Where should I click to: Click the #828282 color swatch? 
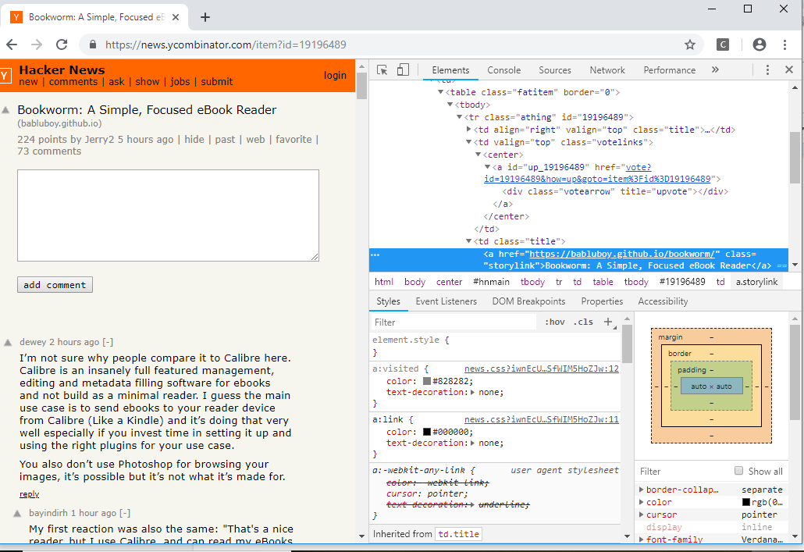point(427,381)
